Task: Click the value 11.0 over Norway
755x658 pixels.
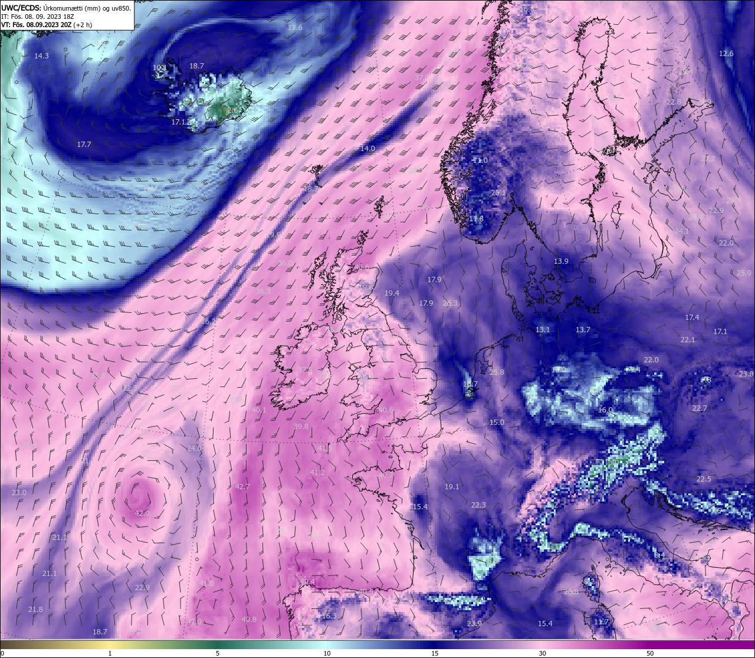Action: [480, 161]
